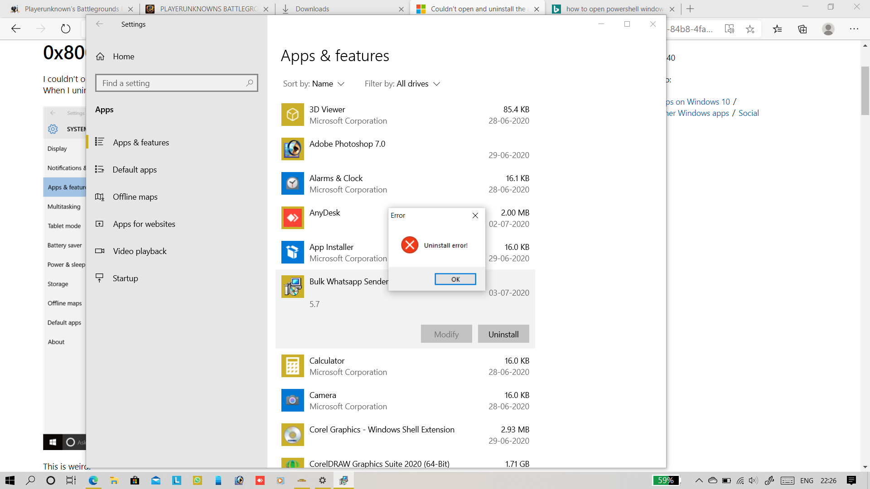The image size is (870, 489).
Task: Click OK in the Error dialog
Action: click(x=455, y=279)
